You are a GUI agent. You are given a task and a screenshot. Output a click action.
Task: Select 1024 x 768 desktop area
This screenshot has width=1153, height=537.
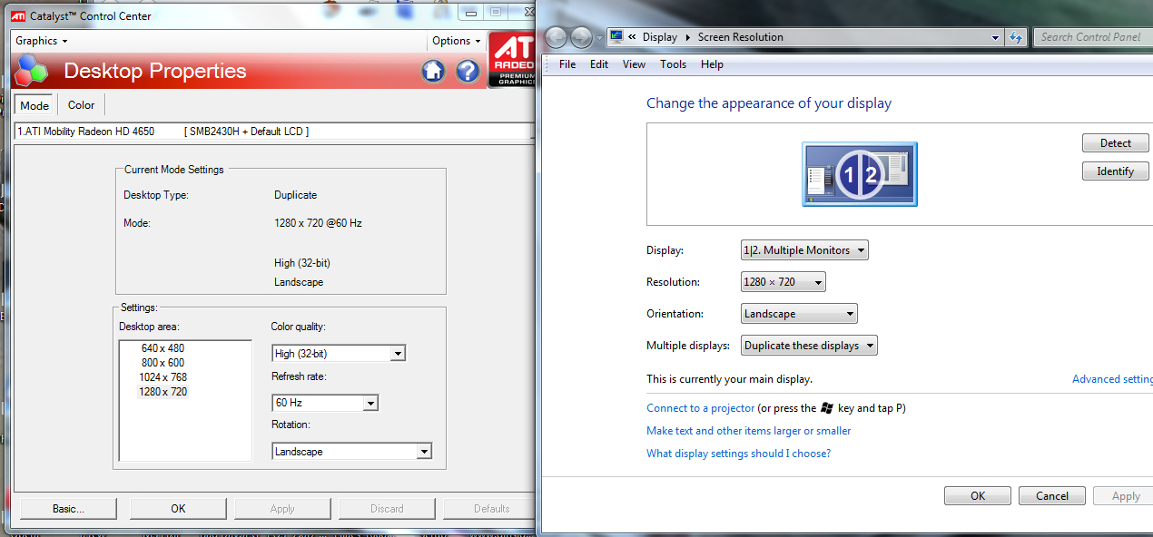163,377
